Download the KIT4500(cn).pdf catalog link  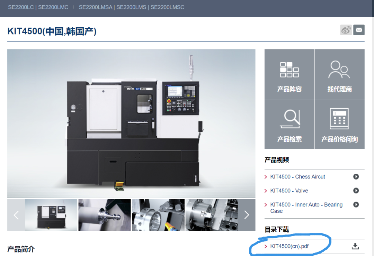click(289, 246)
